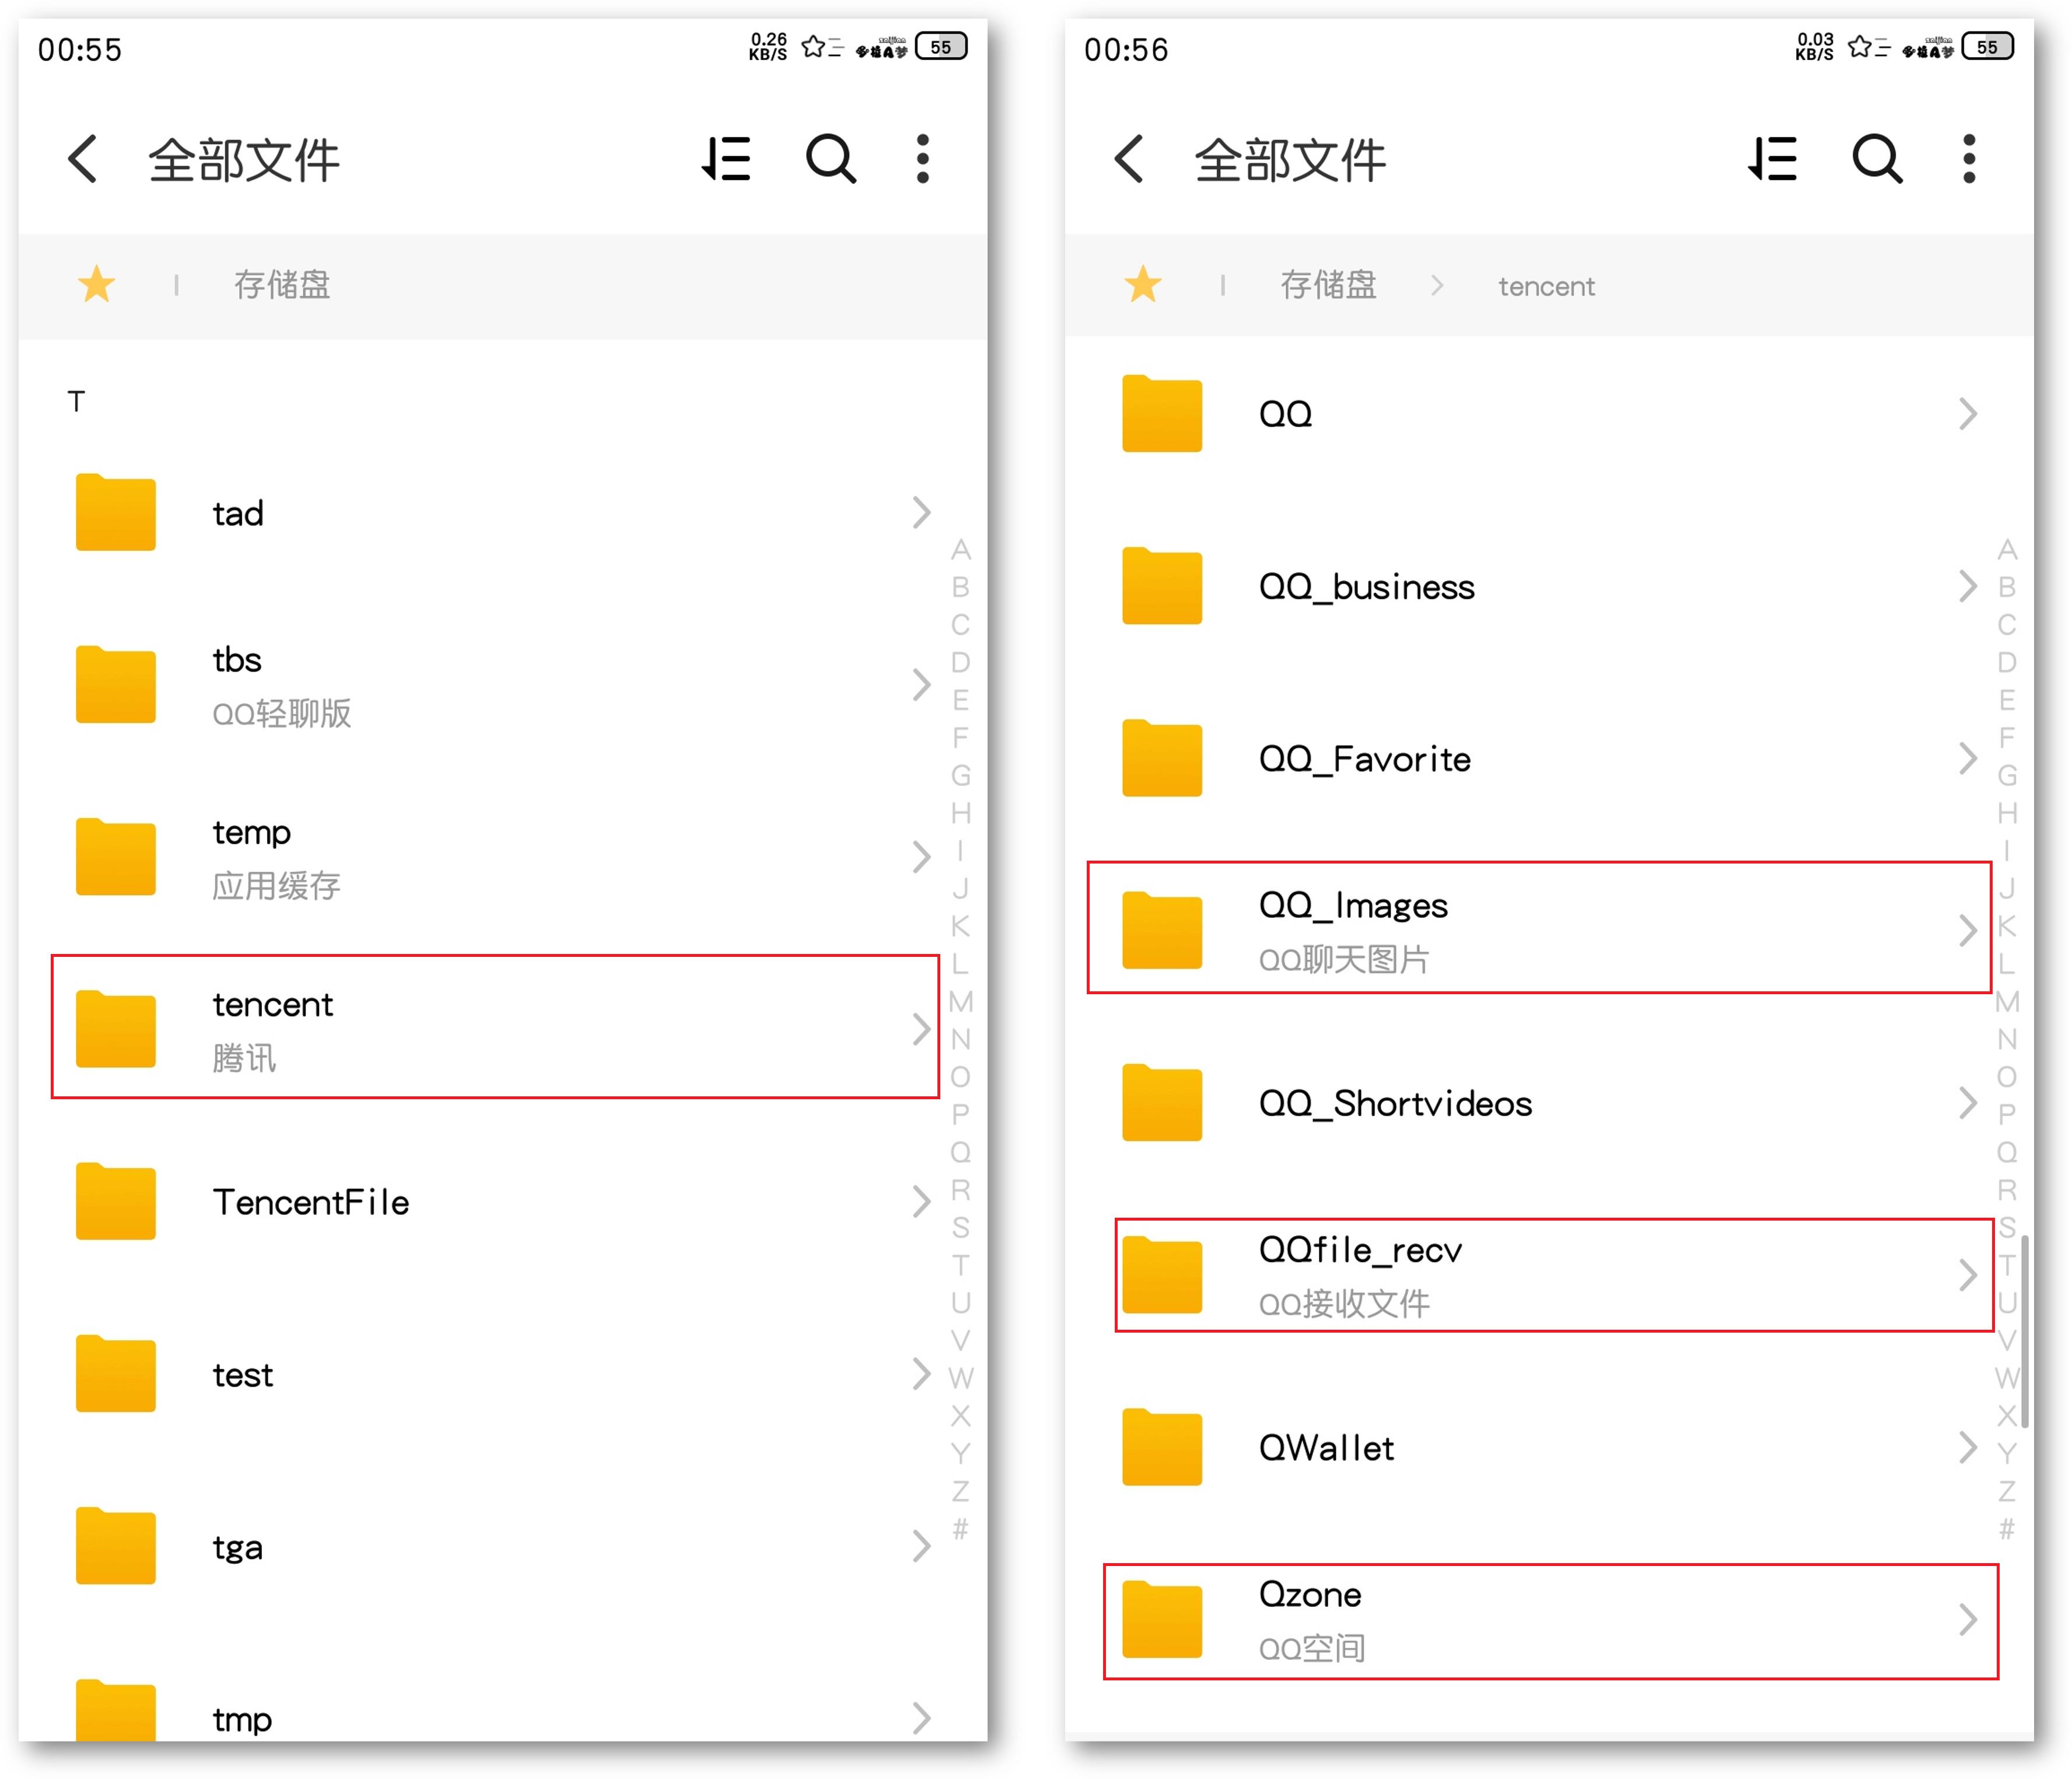
Task: Expand tbs row chevron
Action: tap(921, 684)
